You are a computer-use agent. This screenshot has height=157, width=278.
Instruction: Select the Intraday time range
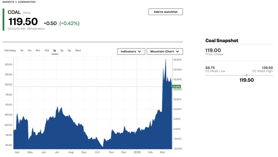[x=10, y=50]
